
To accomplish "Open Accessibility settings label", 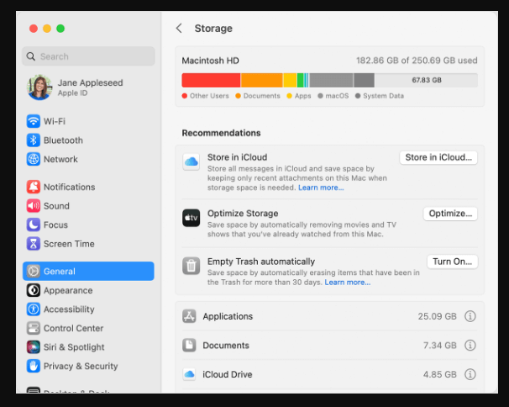I will pos(69,309).
